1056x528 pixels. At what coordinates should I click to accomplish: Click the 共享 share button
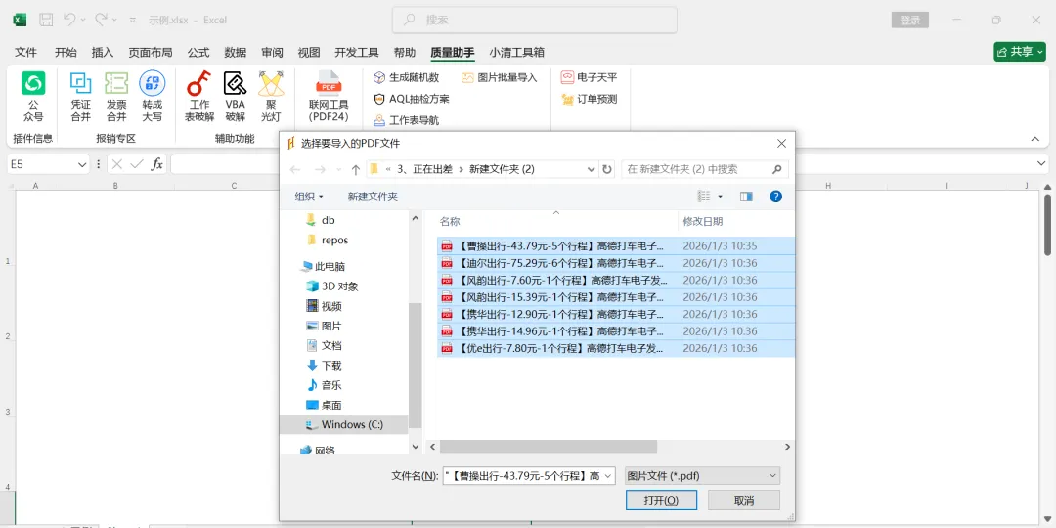click(x=1020, y=52)
